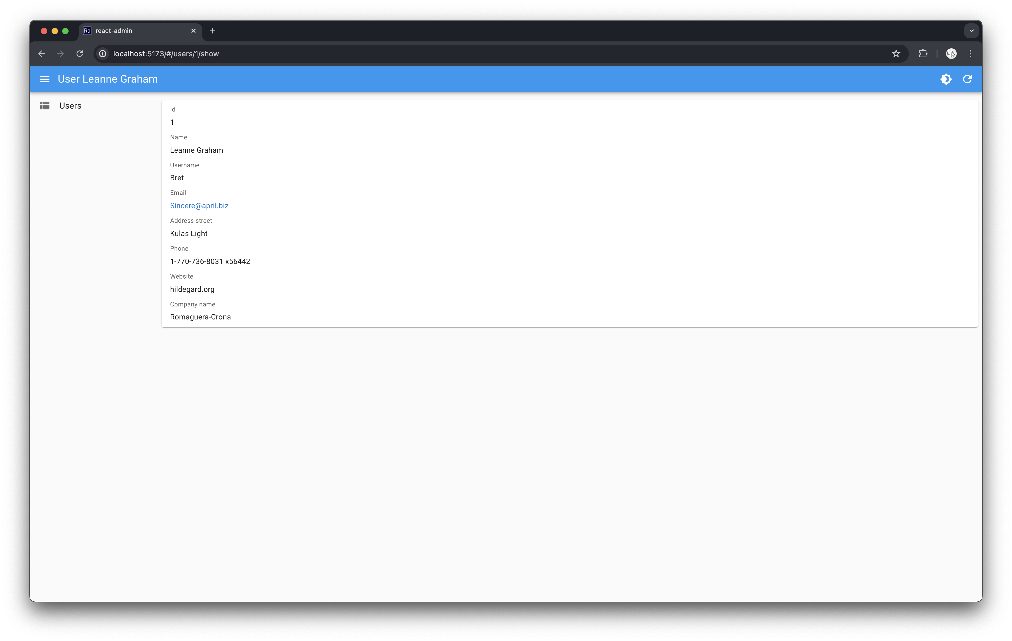Open the Chrome profile avatar
This screenshot has height=641, width=1012.
point(951,54)
